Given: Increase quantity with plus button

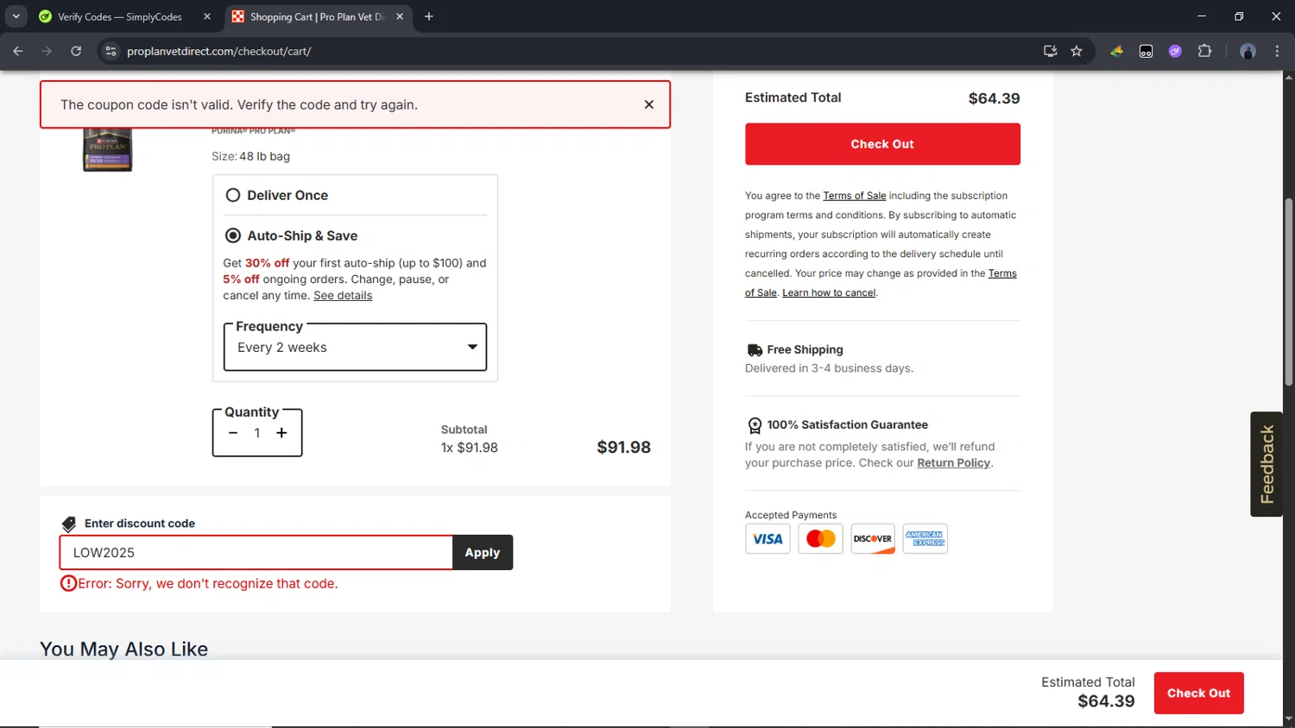Looking at the screenshot, I should coord(281,433).
